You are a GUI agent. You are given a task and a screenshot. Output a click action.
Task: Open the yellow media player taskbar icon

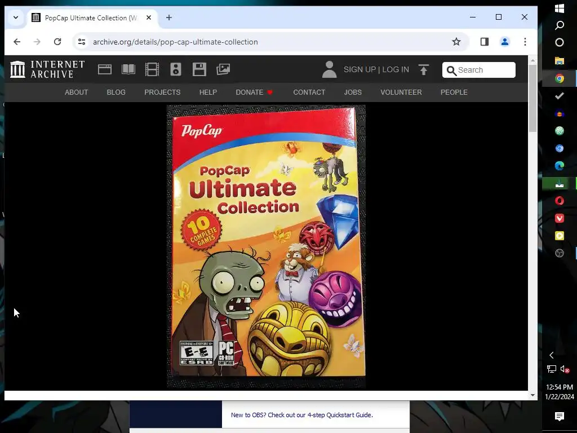pyautogui.click(x=560, y=236)
